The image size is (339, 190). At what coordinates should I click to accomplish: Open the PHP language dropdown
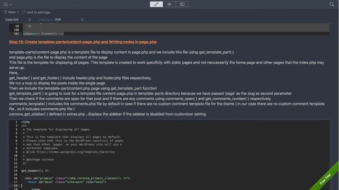[x=69, y=20]
